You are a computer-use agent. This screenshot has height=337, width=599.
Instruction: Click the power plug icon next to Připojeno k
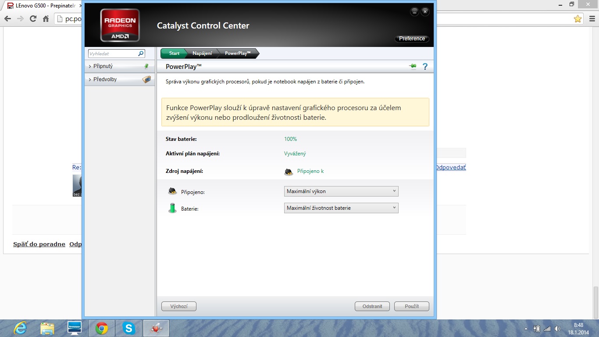289,172
